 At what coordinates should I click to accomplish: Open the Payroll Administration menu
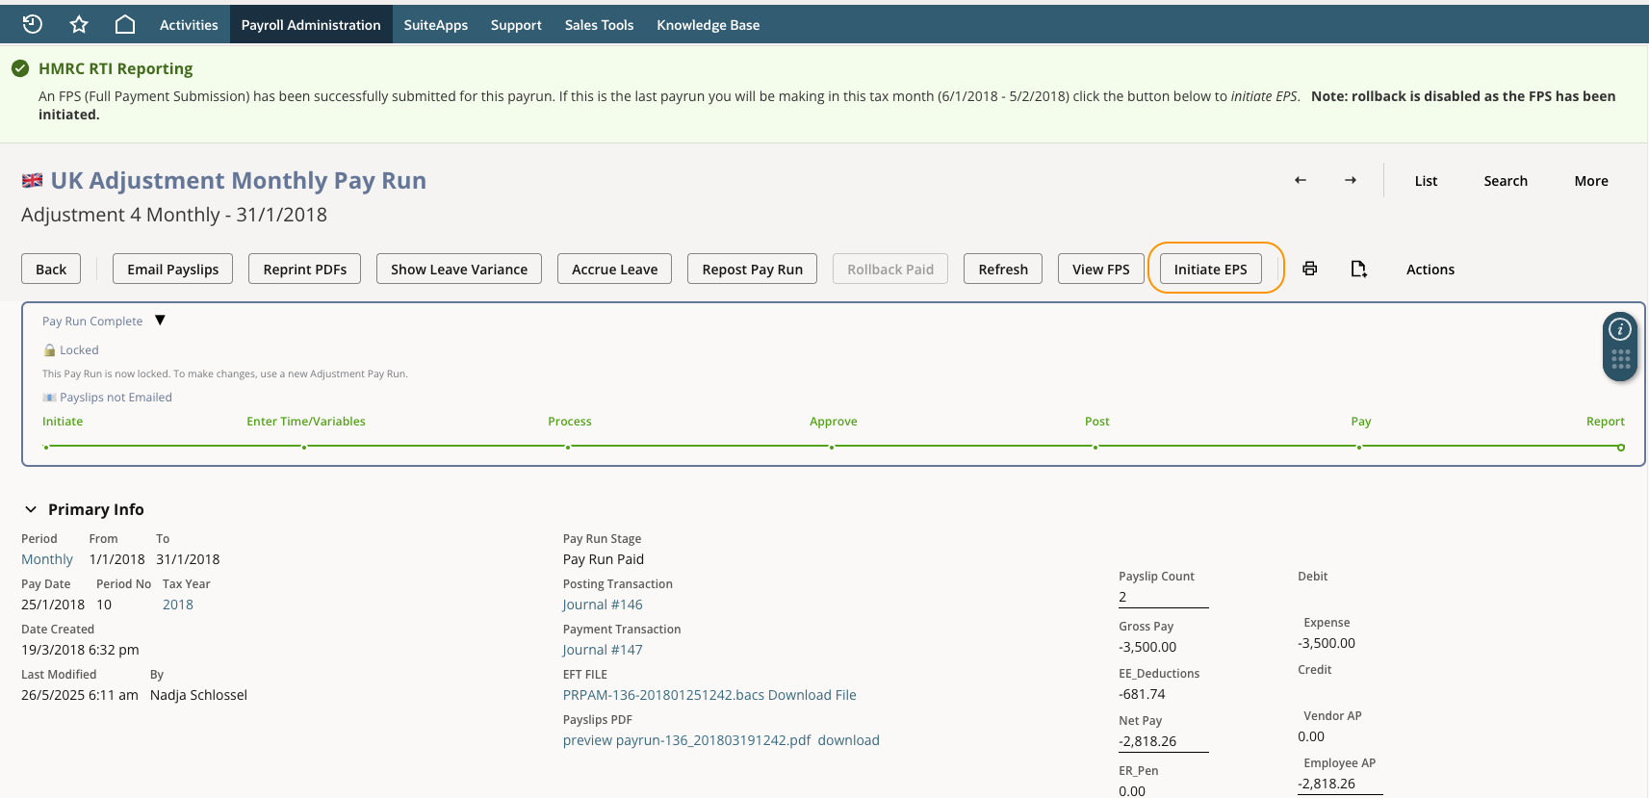[311, 25]
